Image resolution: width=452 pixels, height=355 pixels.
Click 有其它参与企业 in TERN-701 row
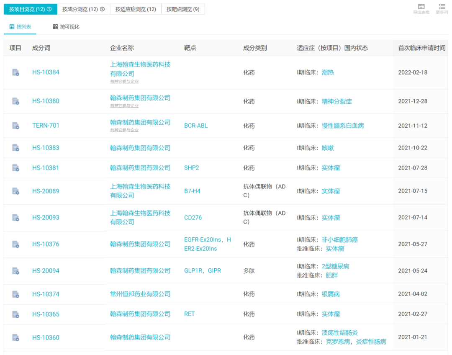point(124,130)
